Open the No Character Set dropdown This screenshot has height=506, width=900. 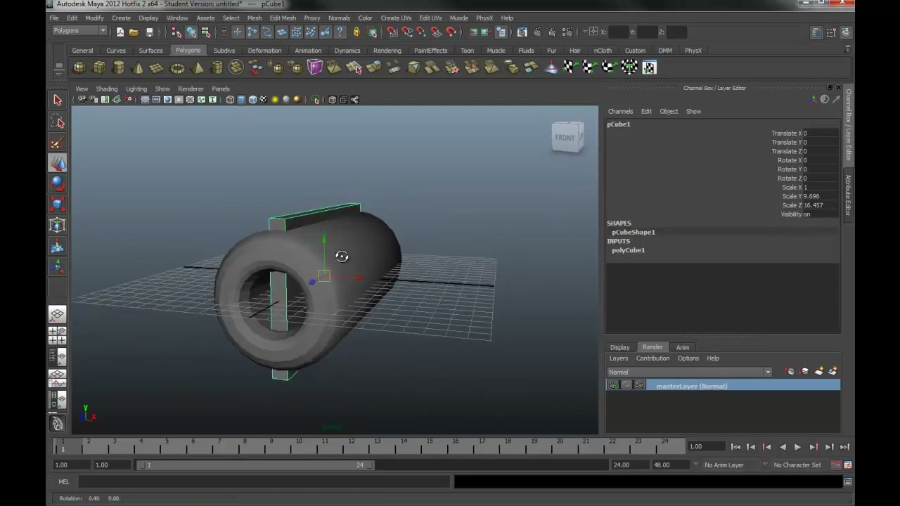pos(797,465)
